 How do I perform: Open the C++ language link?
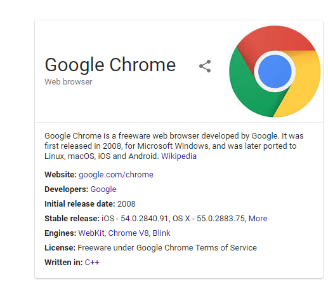(x=92, y=263)
